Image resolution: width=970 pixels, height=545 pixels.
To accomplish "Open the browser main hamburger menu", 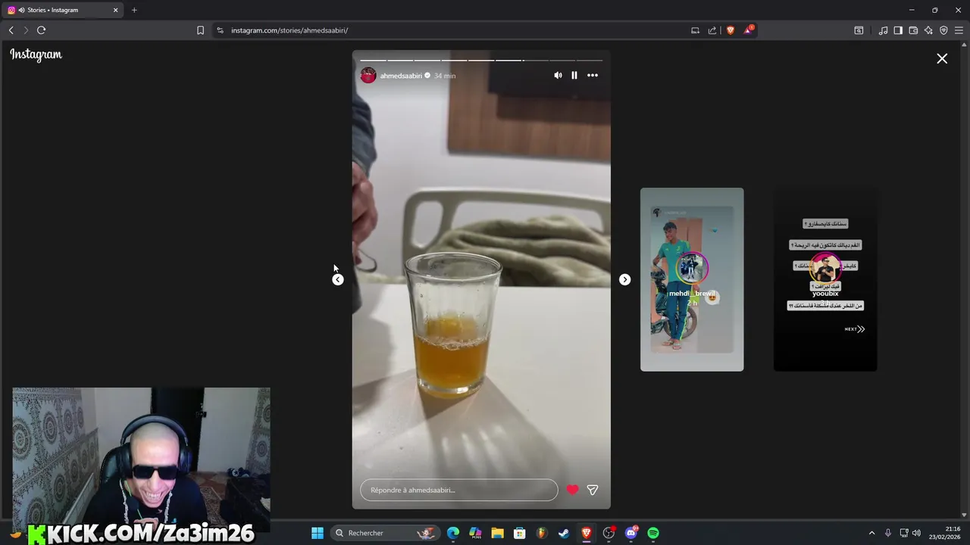I will 959,30.
